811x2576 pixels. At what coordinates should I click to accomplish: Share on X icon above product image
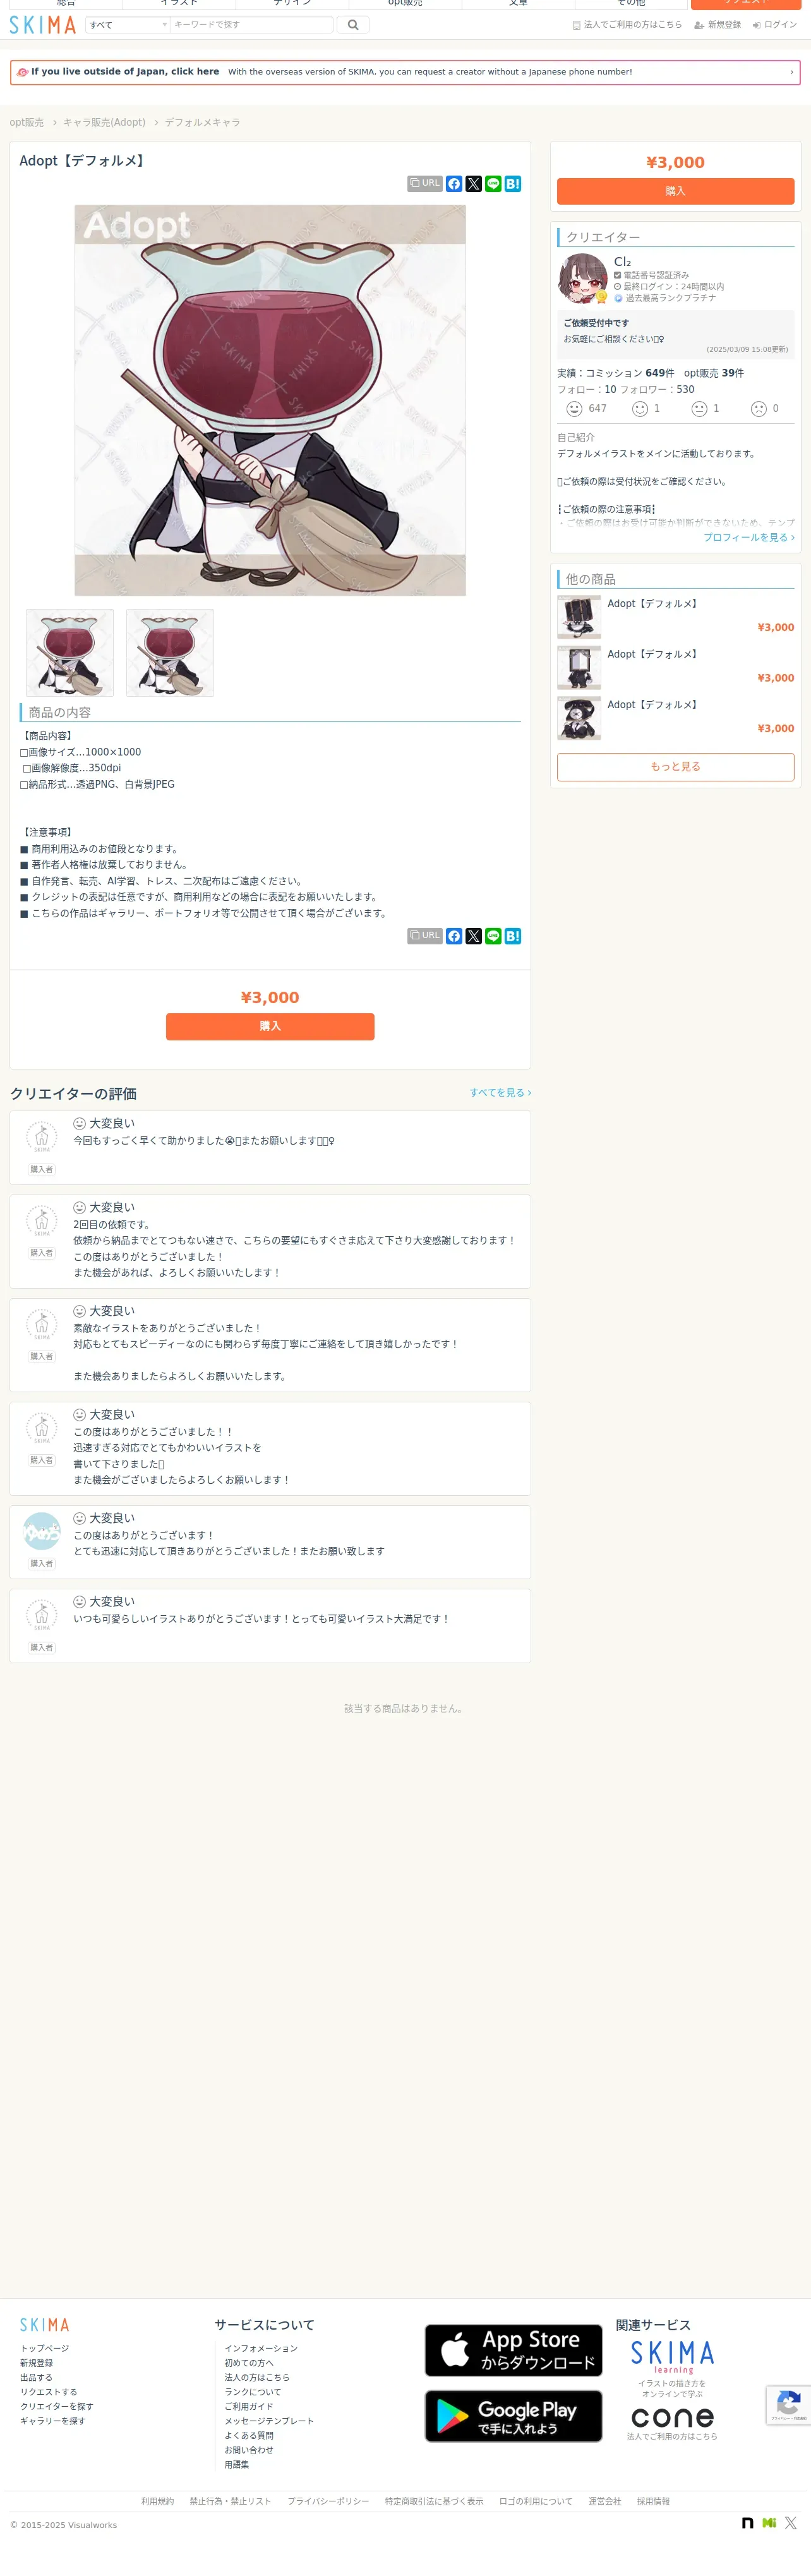point(474,184)
